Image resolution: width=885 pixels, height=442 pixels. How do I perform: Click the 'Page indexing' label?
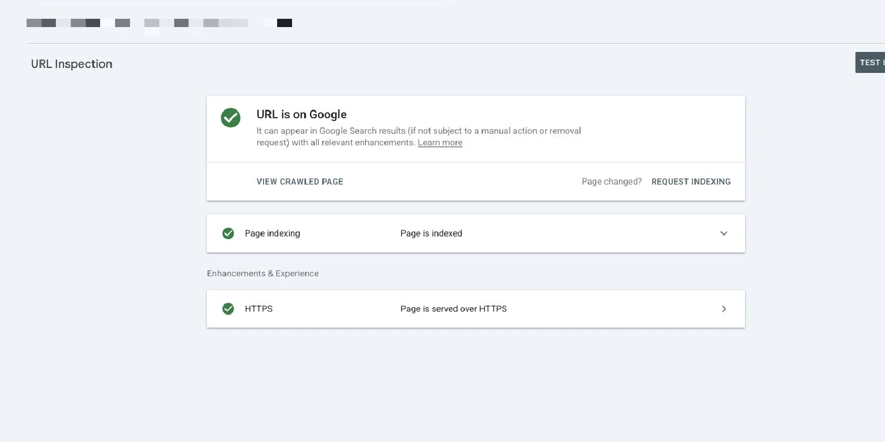(273, 234)
